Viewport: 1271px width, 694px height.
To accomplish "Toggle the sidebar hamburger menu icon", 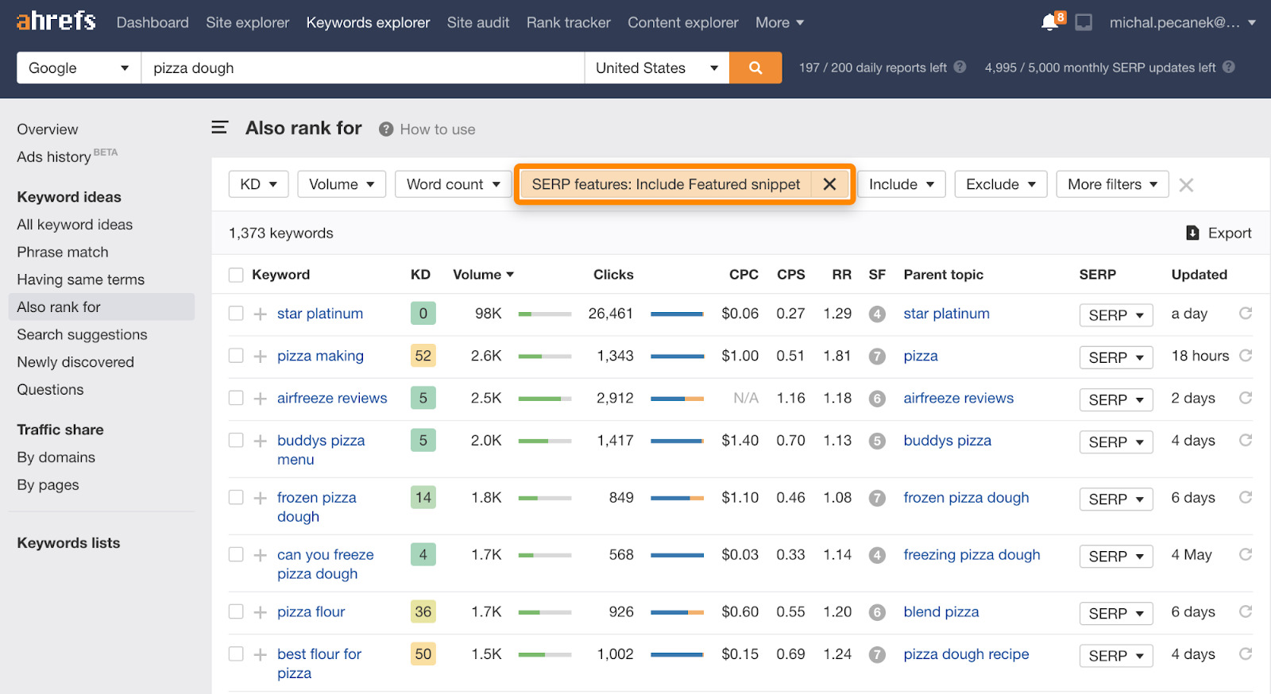I will click(220, 128).
